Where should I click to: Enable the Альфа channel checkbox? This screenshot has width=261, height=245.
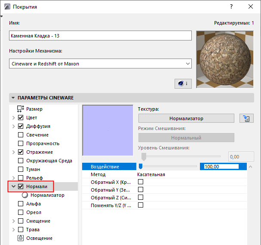pyautogui.click(x=21, y=204)
